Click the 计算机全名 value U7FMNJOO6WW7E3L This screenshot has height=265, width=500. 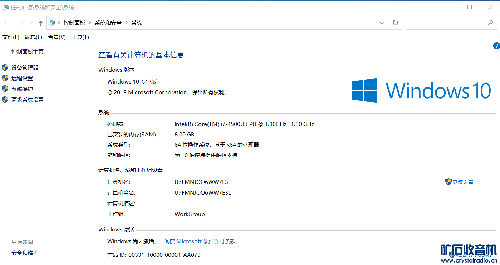coord(203,193)
